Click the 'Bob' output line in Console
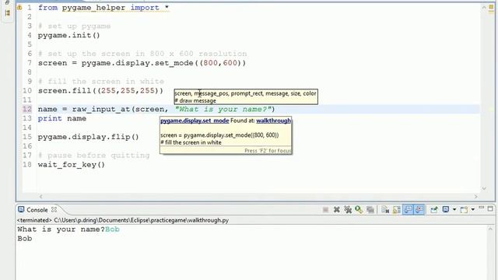 (x=25, y=239)
